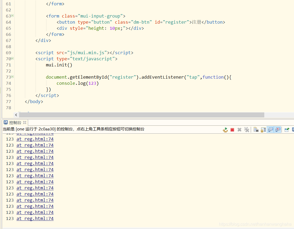
Task: Click the console status text about 2c0aa30
Action: [73, 129]
